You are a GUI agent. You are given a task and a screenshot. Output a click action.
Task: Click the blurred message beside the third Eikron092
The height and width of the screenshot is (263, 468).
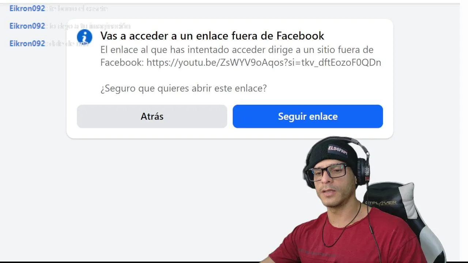68,43
